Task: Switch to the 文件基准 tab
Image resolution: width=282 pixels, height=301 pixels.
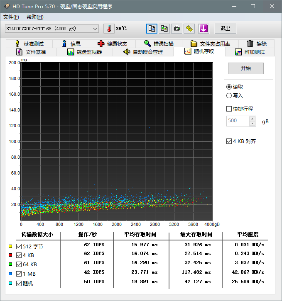Action: tap(31, 52)
